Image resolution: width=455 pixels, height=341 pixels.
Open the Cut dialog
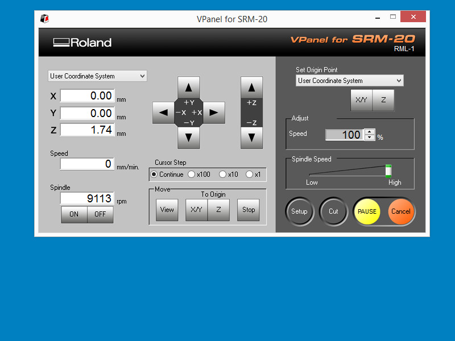pyautogui.click(x=333, y=211)
